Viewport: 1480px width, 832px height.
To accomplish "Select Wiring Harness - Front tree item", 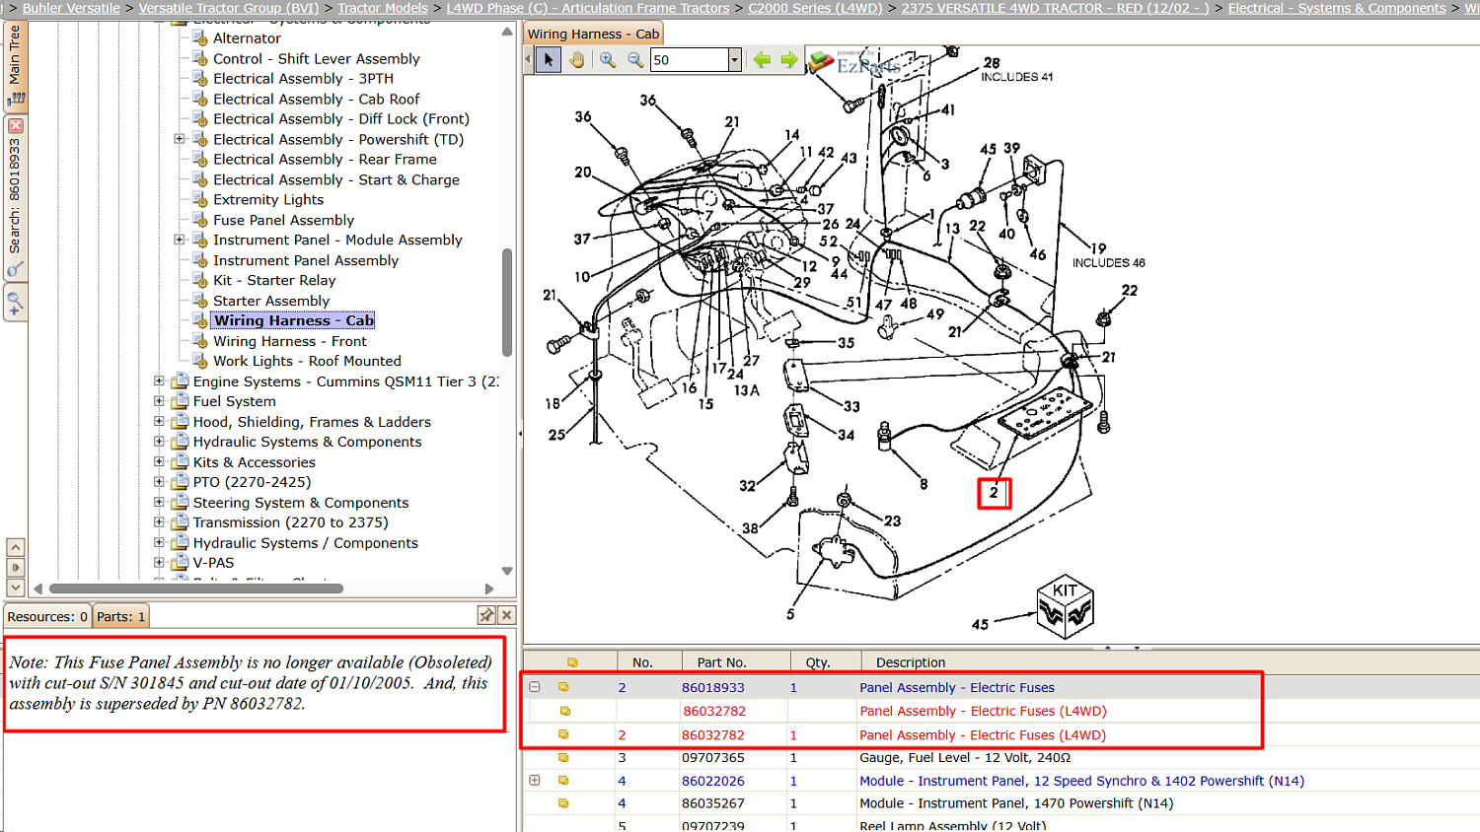I will [290, 342].
